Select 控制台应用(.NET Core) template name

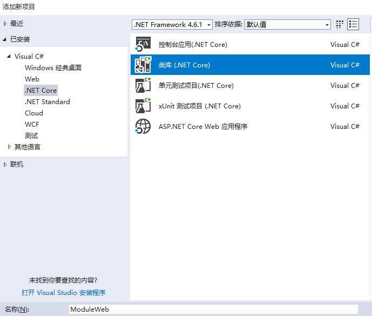tap(193, 45)
